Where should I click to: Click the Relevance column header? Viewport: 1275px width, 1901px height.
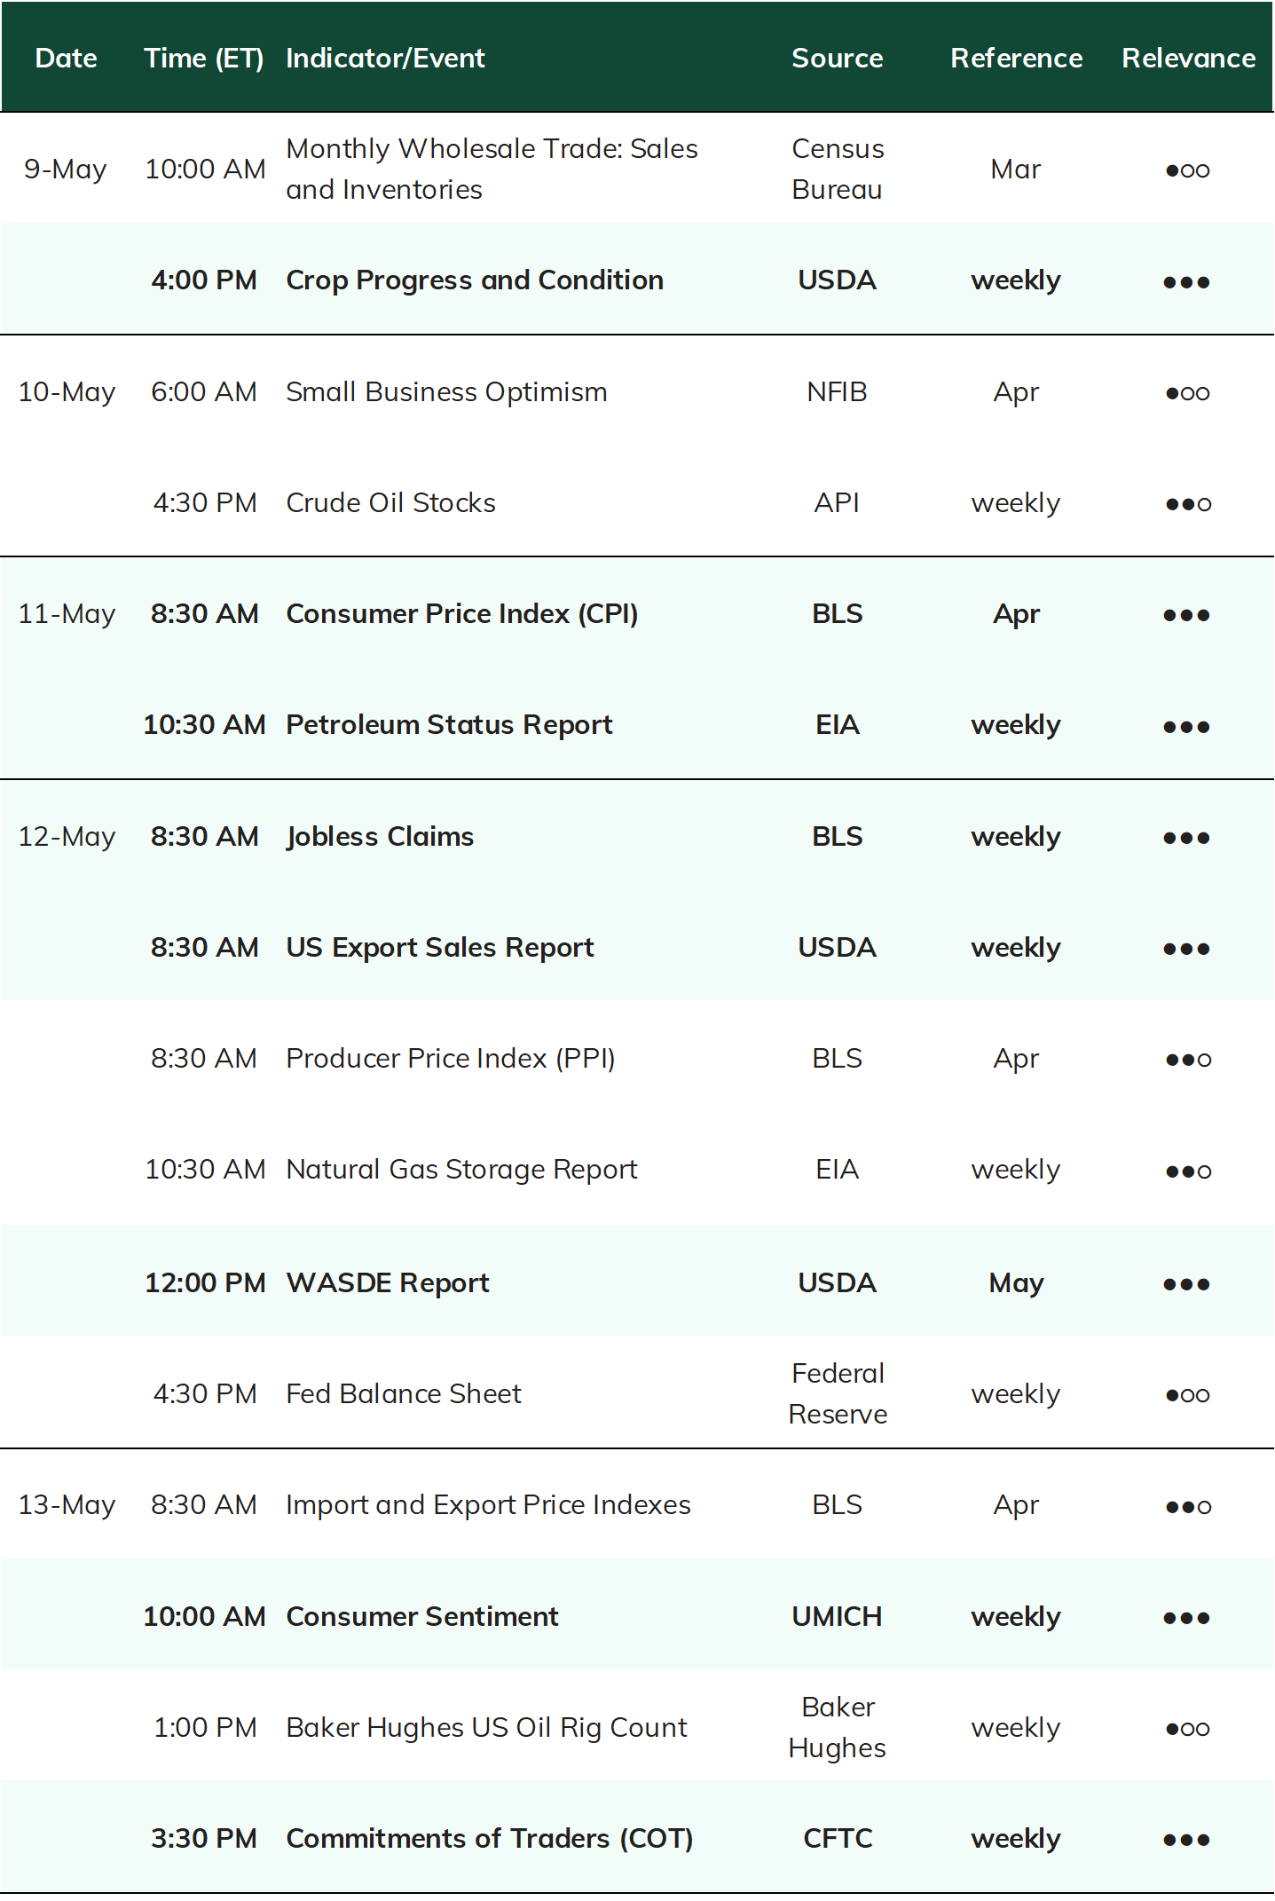(x=1188, y=58)
